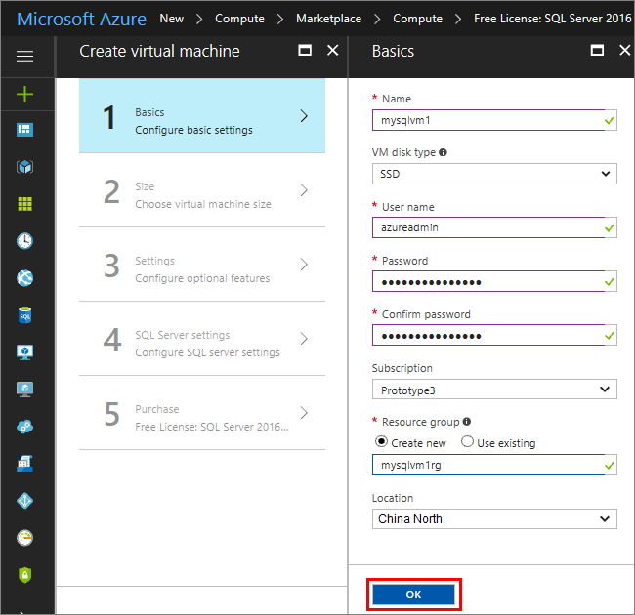Open step 4 SQL Server settings
Image resolution: width=635 pixels, height=615 pixels.
point(202,339)
